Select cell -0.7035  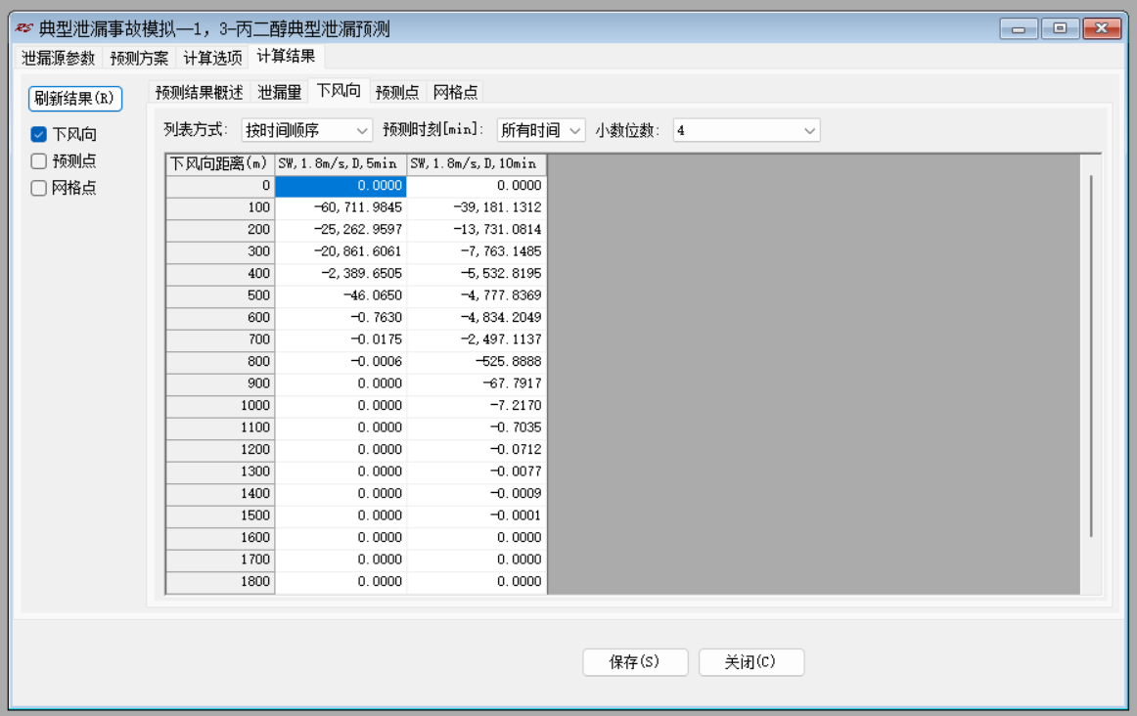pos(477,427)
